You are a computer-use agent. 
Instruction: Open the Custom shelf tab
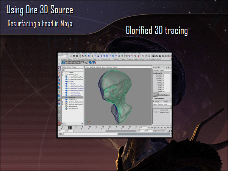click(75, 59)
